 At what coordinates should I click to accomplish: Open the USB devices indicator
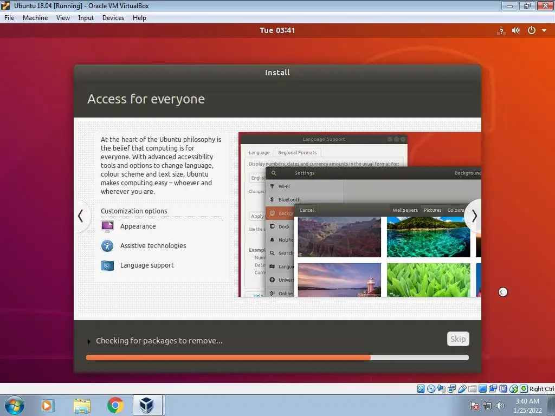462,389
